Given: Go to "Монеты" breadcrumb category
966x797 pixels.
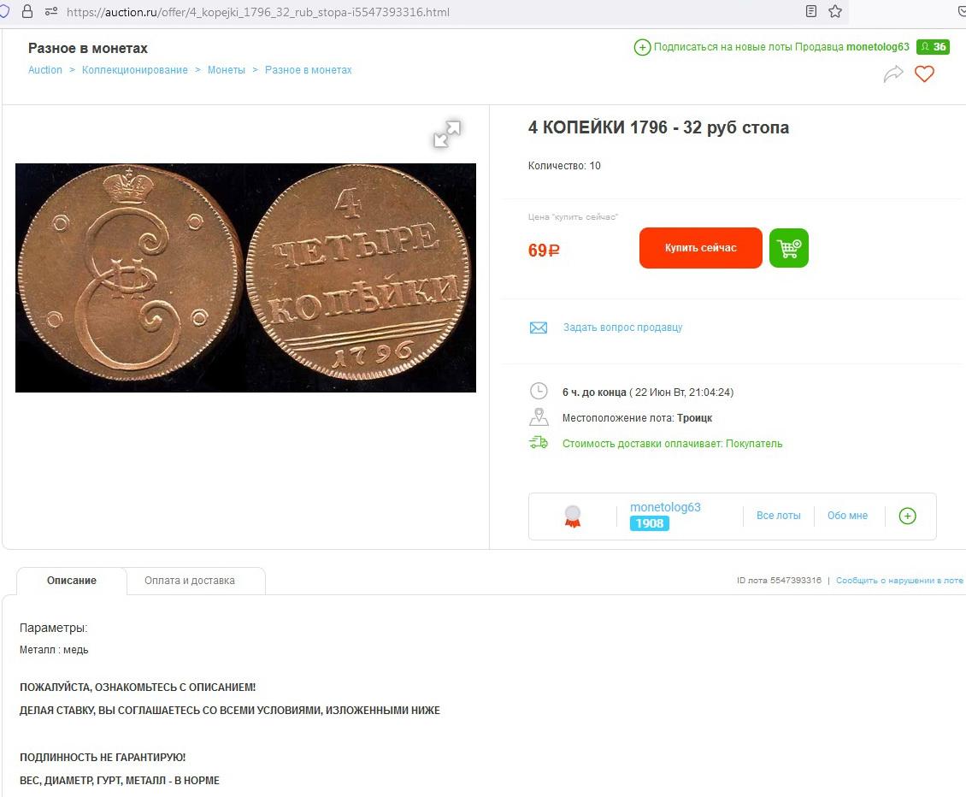Looking at the screenshot, I should tap(227, 70).
